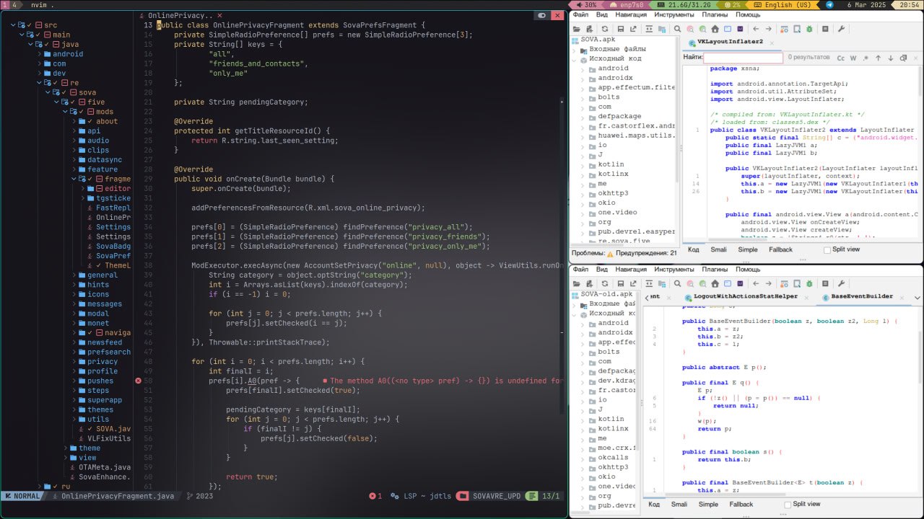924x519 pixels.
Task: Click green bug debugger icon in SOVA-old.apk toolbar
Action: pos(809,284)
